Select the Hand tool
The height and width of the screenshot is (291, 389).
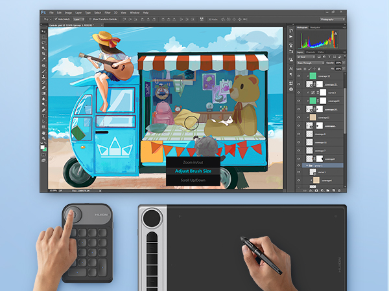(x=43, y=133)
